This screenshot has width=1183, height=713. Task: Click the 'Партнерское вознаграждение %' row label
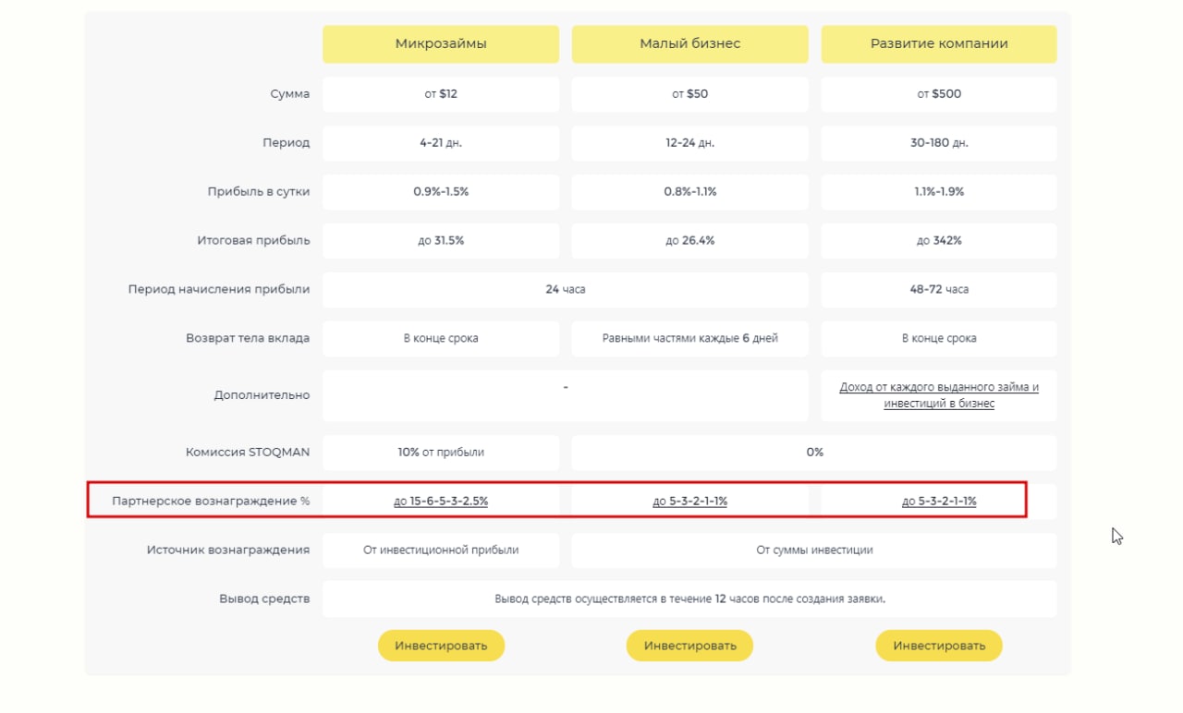211,502
